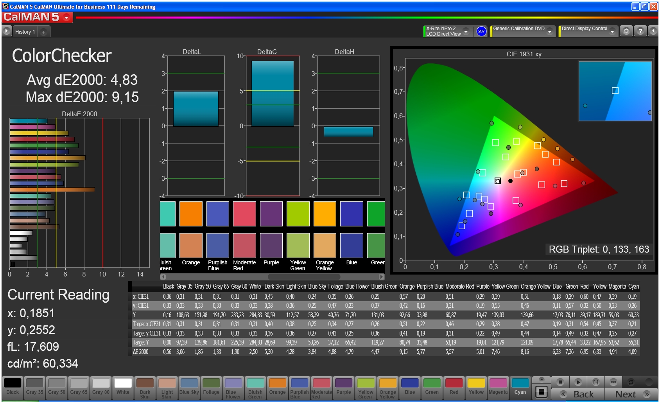Open the X-Rite i1Pro 2 meter dropdown
Image resolution: width=660 pixels, height=402 pixels.
pos(466,31)
